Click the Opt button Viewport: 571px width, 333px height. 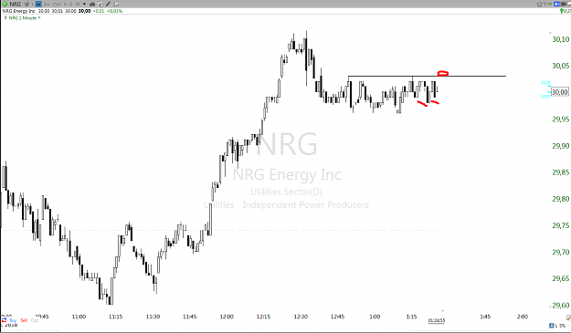(x=35, y=320)
